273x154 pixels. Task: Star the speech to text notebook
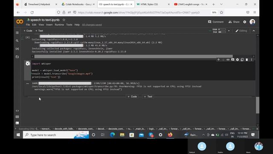(64, 20)
